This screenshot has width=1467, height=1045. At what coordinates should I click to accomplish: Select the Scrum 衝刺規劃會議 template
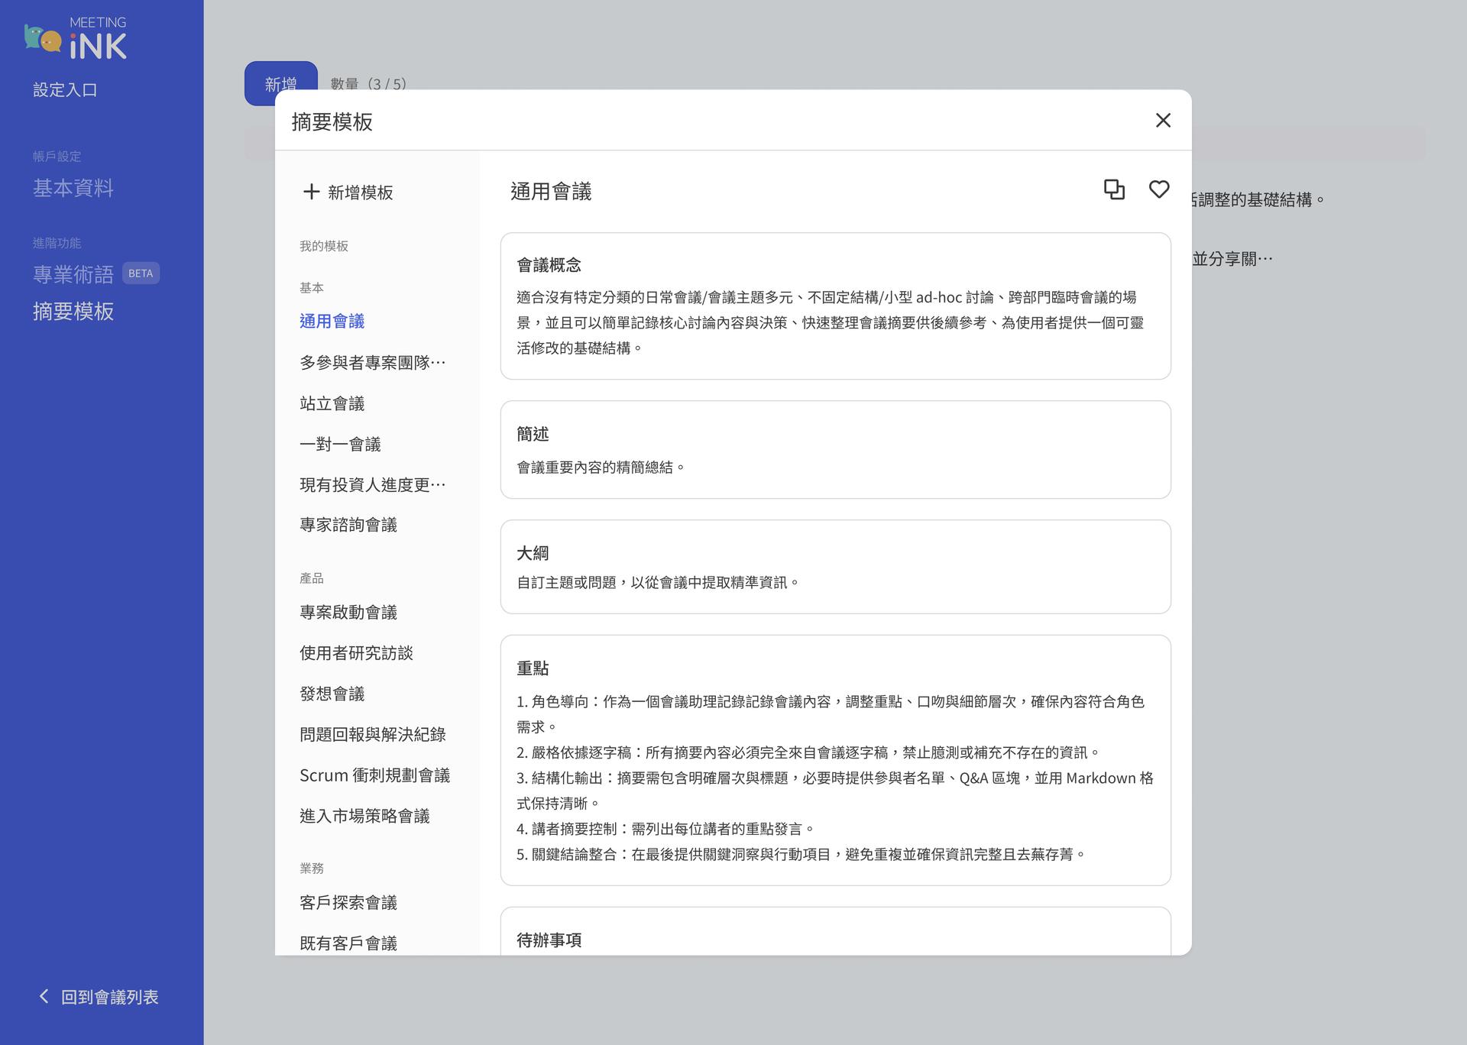tap(374, 775)
